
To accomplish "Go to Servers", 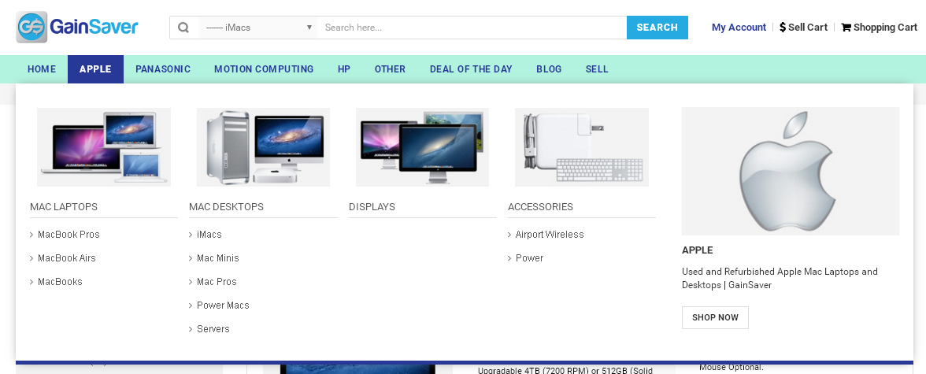I will coord(213,329).
